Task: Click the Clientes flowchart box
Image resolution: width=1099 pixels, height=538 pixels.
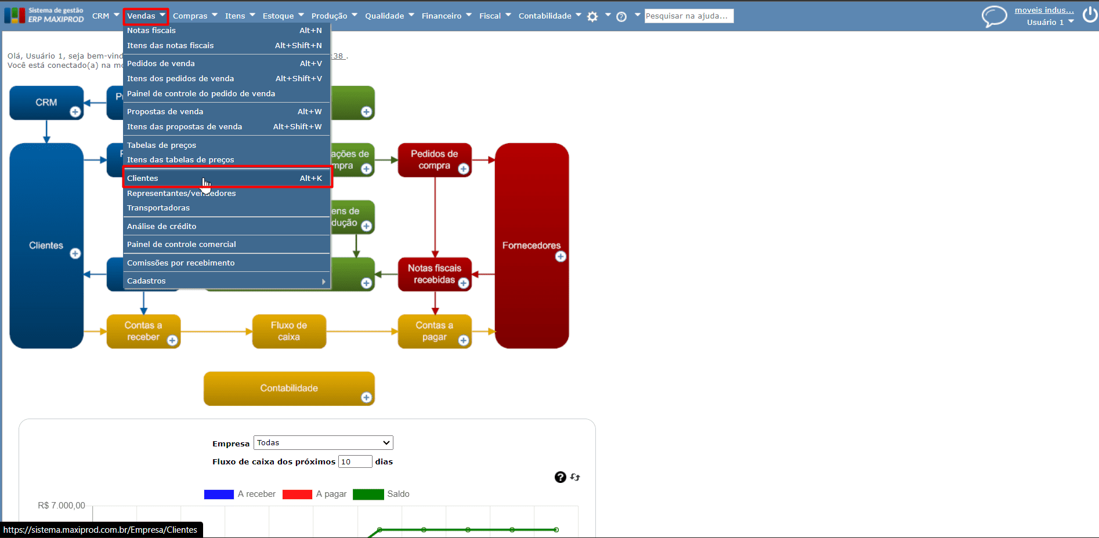Action: point(46,245)
